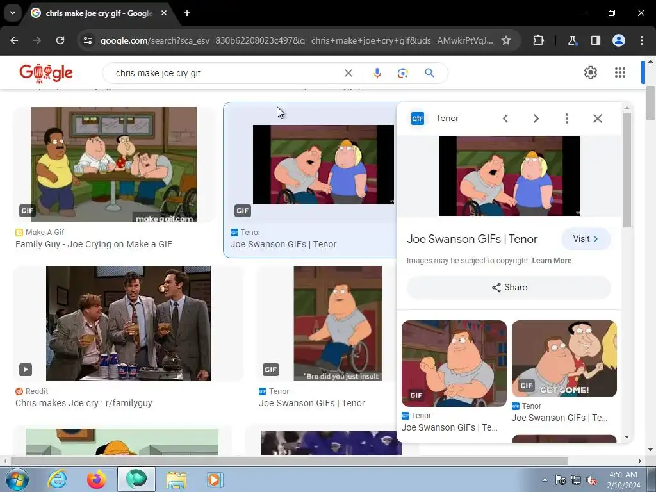This screenshot has width=656, height=492.
Task: Click the address bar URL
Action: [297, 40]
